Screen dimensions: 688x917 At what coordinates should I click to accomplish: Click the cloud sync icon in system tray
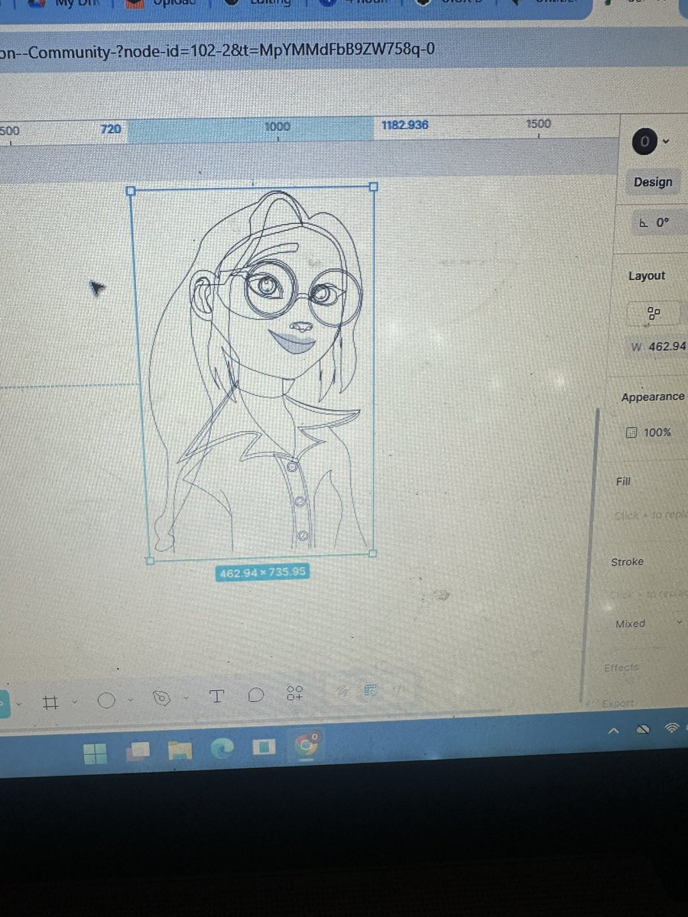[644, 729]
